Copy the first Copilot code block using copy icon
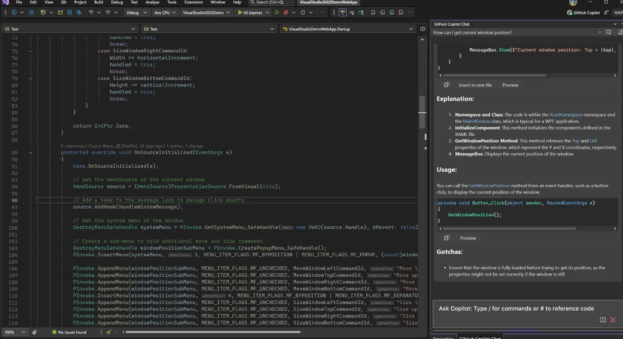This screenshot has height=339, width=623. point(446,85)
